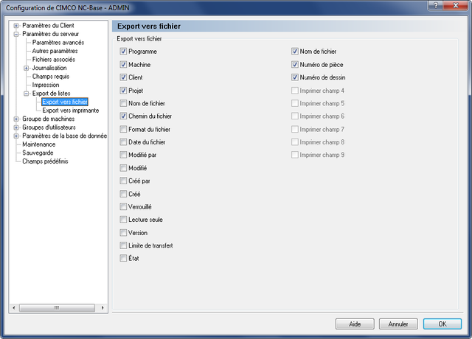472x339 pixels.
Task: Uncheck the Programme checkbox
Action: [123, 52]
